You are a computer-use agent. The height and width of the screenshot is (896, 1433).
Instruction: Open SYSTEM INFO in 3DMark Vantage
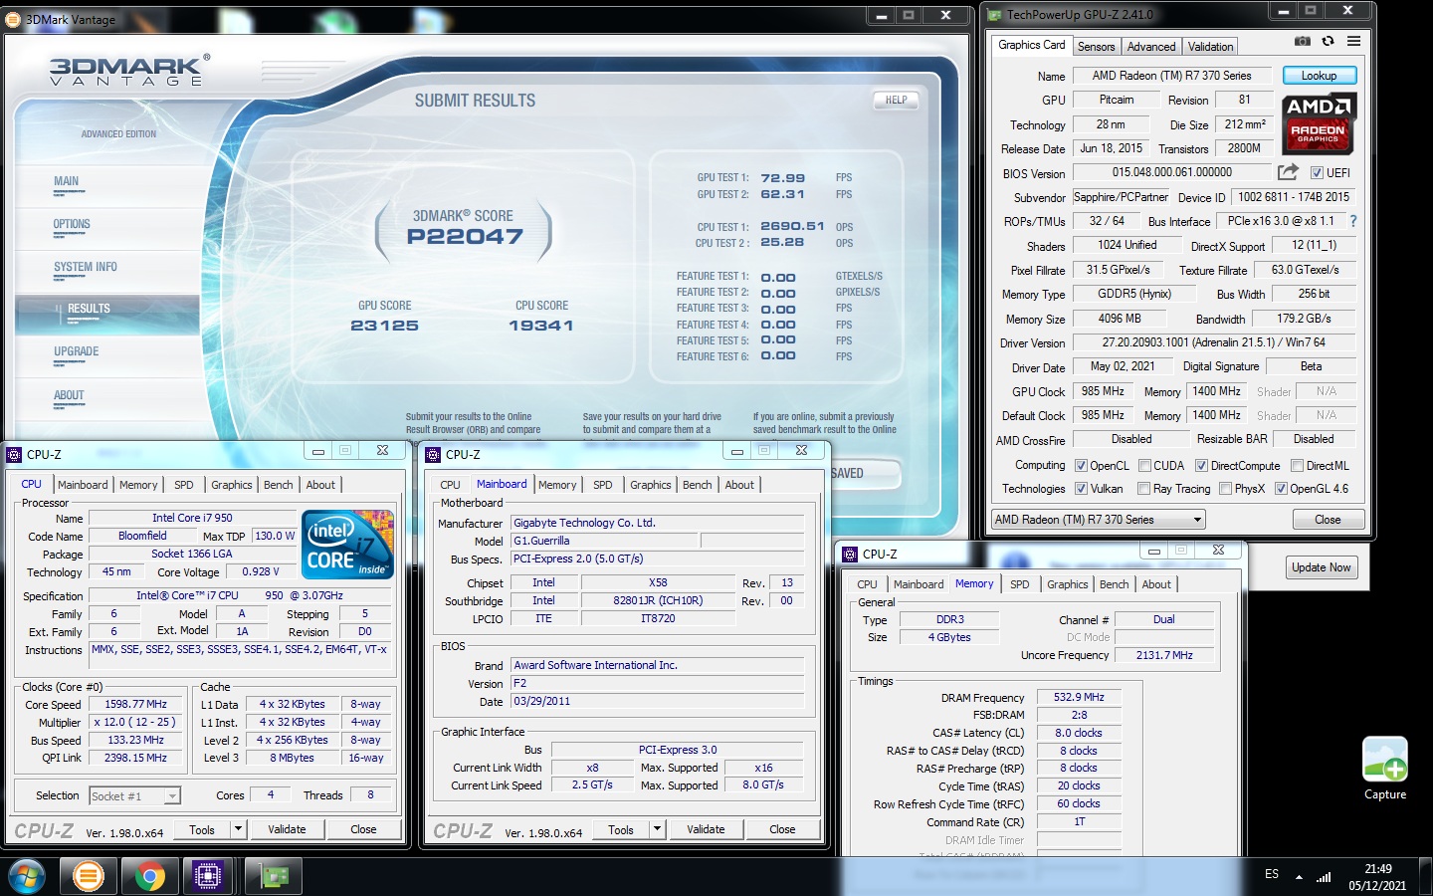coord(86,268)
